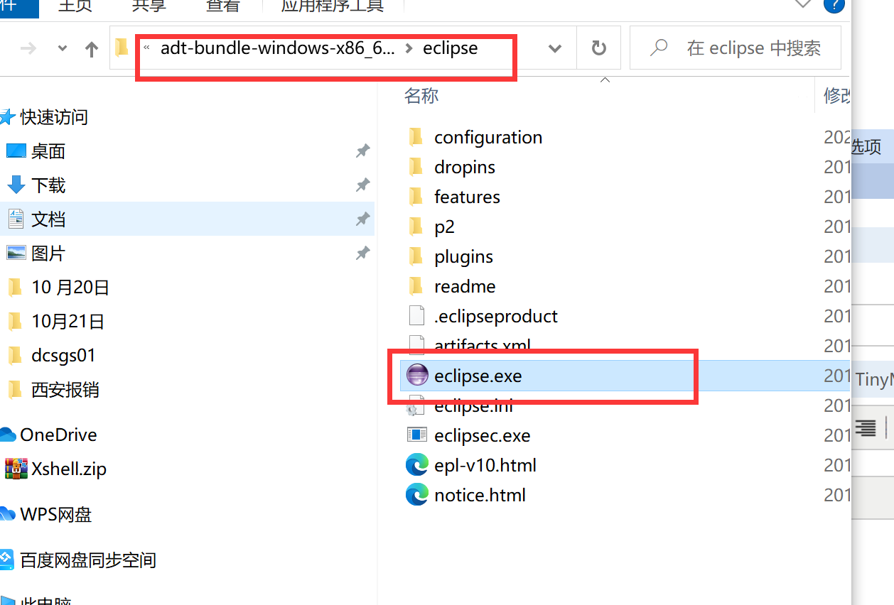Switch to the 共享 ribbon tab
The width and height of the screenshot is (894, 605).
click(x=149, y=6)
